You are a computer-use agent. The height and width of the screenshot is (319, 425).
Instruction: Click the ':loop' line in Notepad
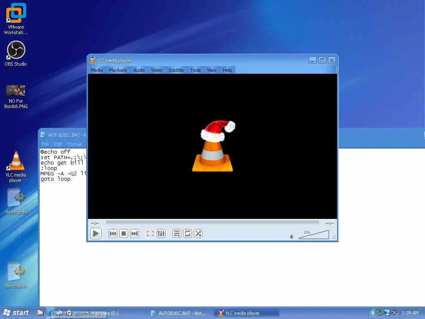point(49,168)
